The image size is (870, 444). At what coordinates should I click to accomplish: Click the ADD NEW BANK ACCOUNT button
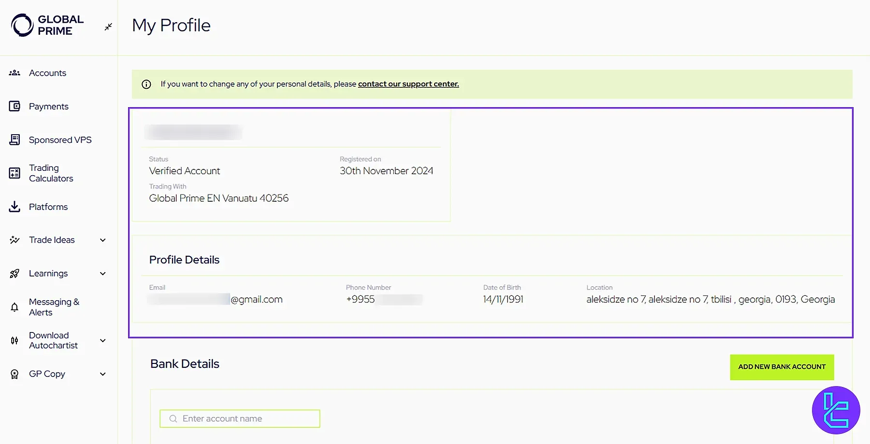coord(782,367)
